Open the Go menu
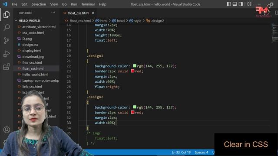 [64, 4]
